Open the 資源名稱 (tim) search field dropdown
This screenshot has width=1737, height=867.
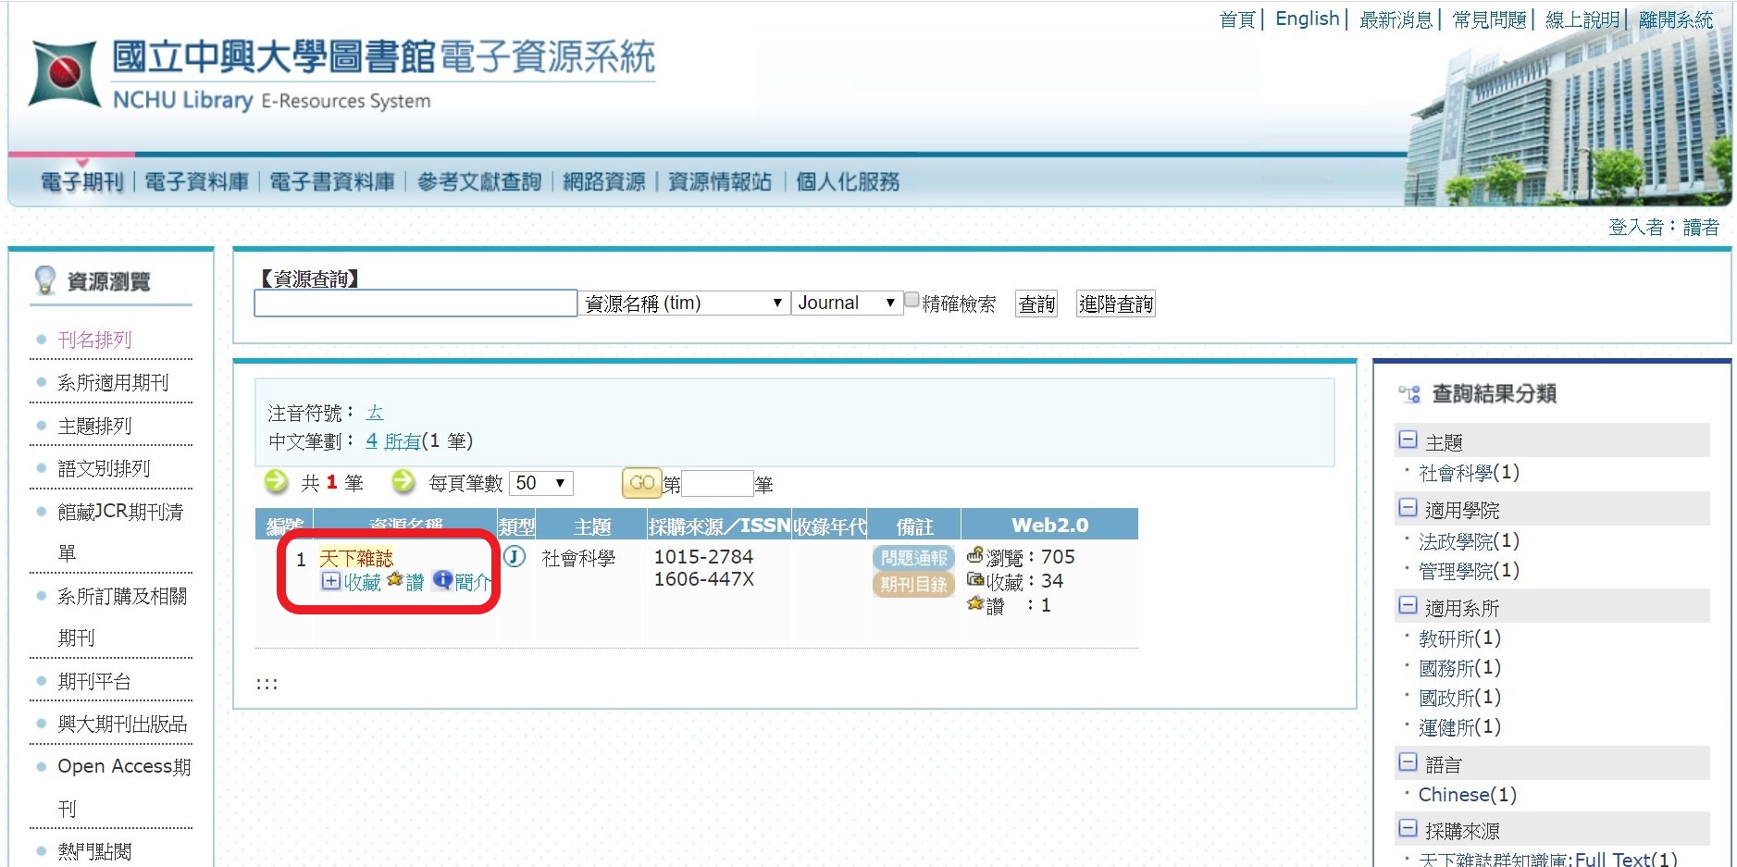coord(684,303)
